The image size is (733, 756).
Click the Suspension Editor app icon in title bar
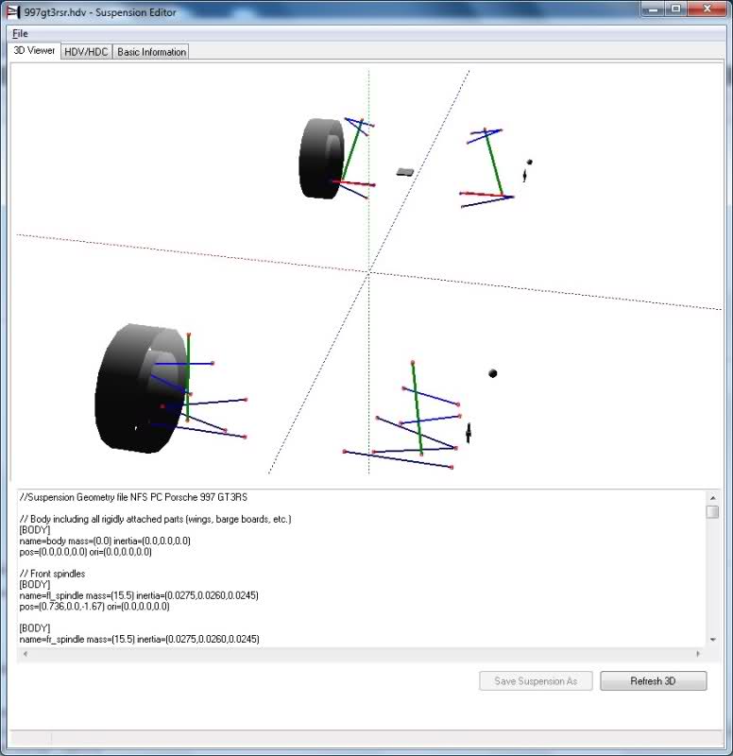click(x=13, y=12)
